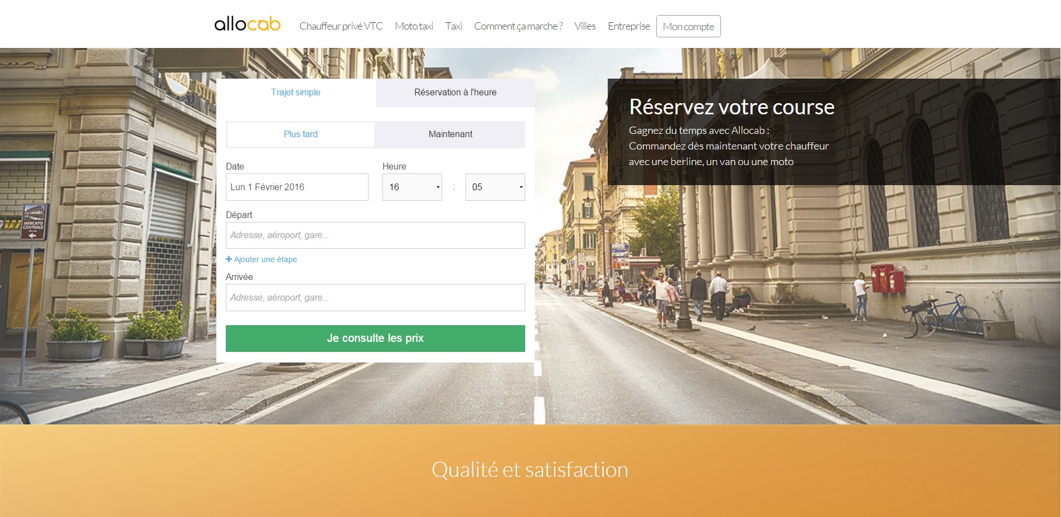Screen dimensions: 1061x517
Task: Focus the Départ address field
Action: (x=375, y=235)
